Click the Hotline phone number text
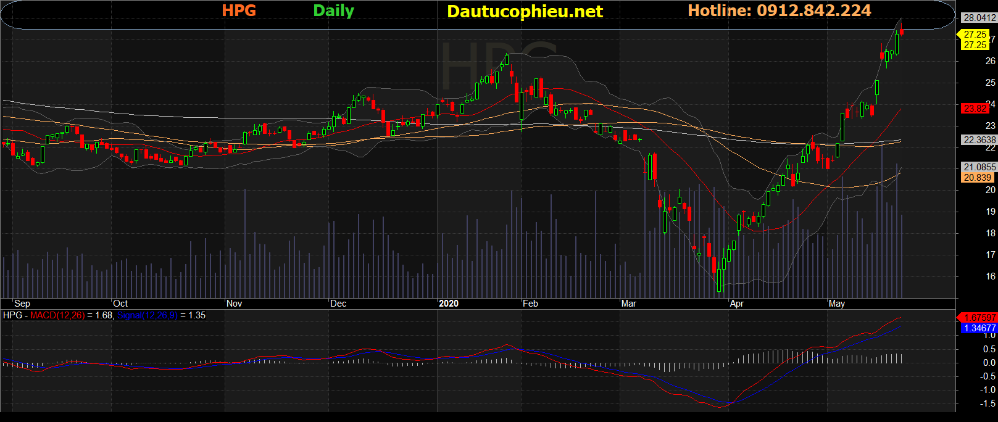The image size is (998, 422). click(779, 10)
